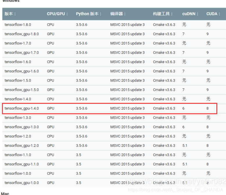Click CUDA 8 in tensorflow_gpu-1.1.0 row
This screenshot has height=195, width=226.
pyautogui.click(x=207, y=164)
